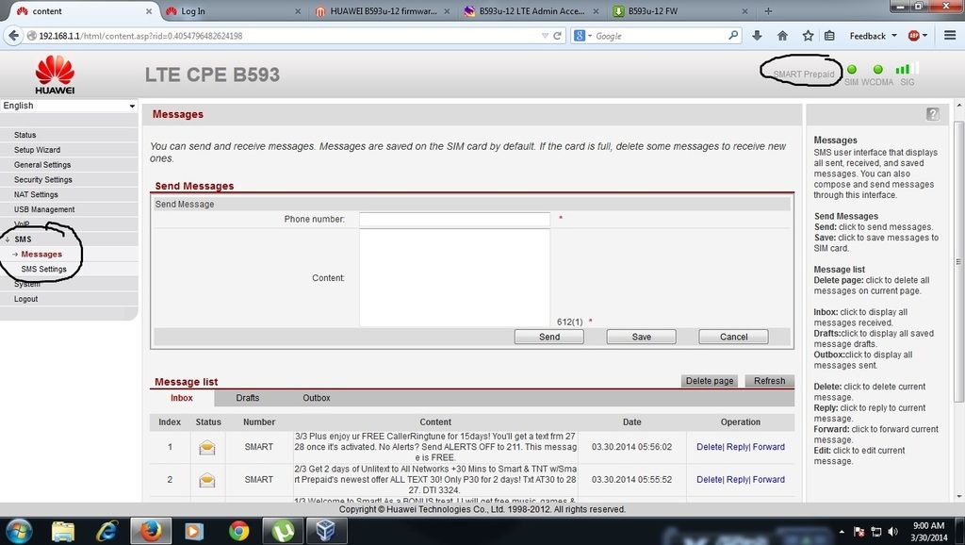Click Reply link for message 2
965x545 pixels.
(x=737, y=480)
